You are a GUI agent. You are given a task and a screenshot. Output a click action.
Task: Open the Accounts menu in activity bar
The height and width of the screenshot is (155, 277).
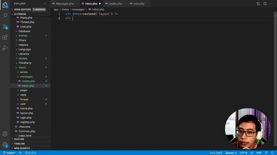point(5,134)
